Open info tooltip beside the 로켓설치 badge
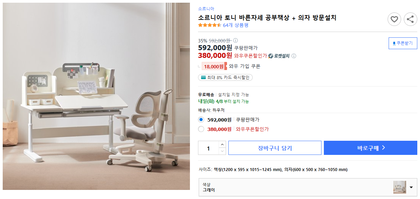Screen dimensions: 420x199 coord(294,56)
